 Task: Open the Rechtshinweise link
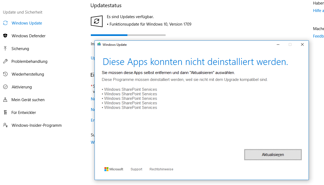click(161, 169)
